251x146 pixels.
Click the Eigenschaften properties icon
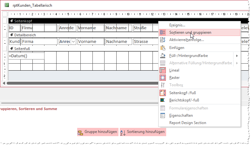point(163,115)
